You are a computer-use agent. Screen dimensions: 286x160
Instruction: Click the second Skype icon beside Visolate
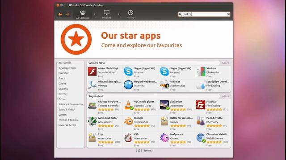click(164, 71)
